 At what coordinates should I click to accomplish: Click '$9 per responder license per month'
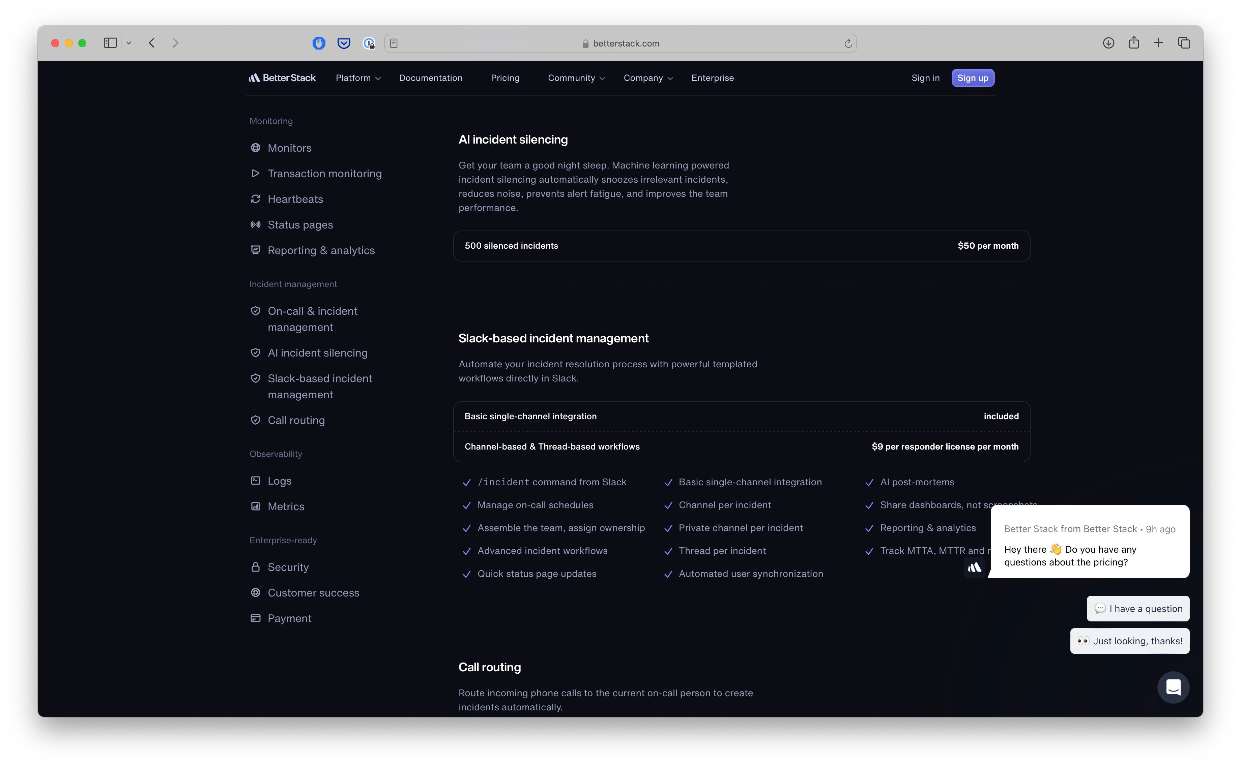coord(945,447)
